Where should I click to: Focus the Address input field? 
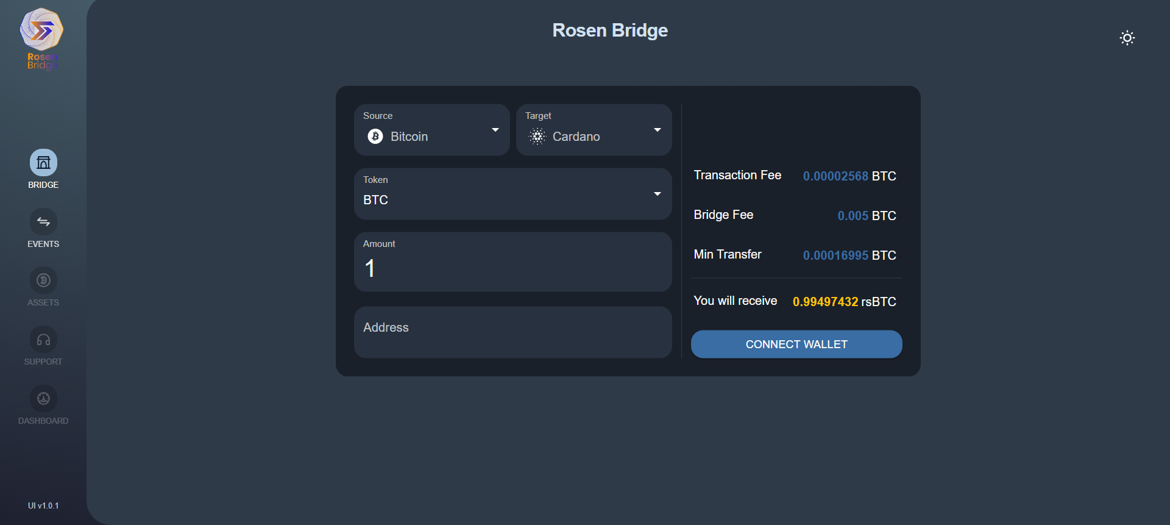(513, 332)
